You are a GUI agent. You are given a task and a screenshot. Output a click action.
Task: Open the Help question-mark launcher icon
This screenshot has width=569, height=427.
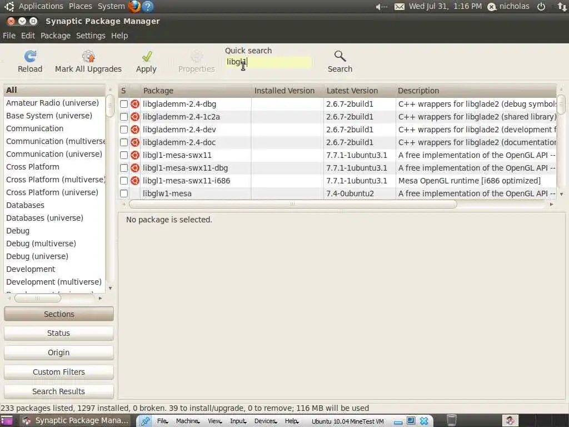pyautogui.click(x=148, y=6)
